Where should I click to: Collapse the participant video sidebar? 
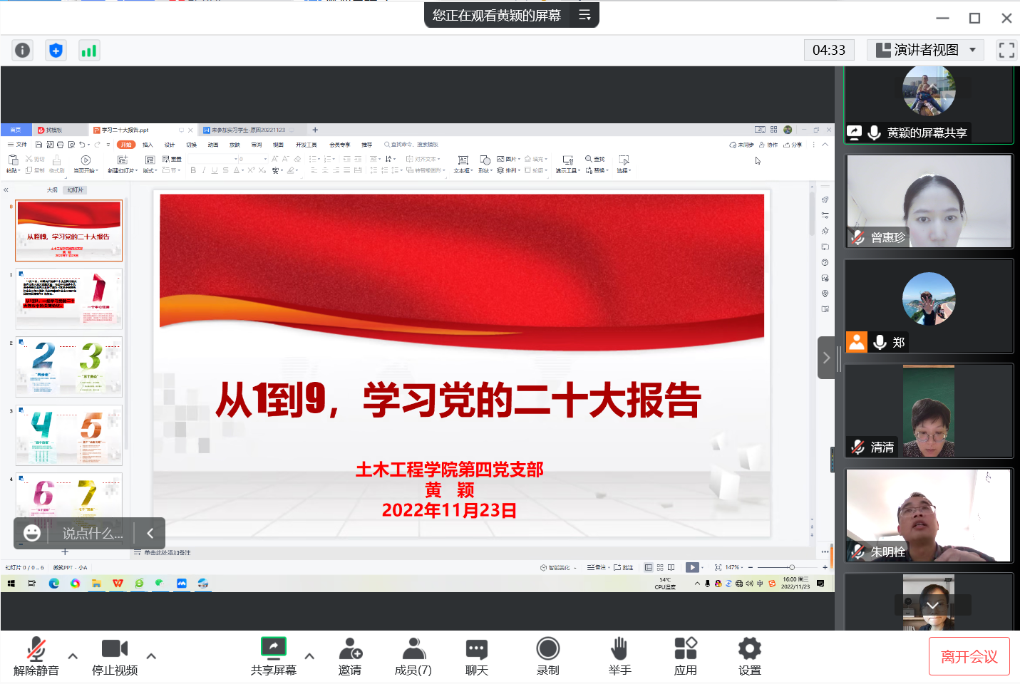(x=826, y=358)
